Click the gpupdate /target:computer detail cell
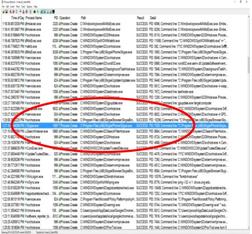 (180, 103)
